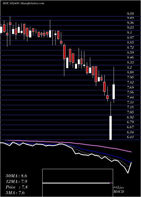Click the 9.1 price axis label
Viewport: 141px width, 197px height.
(129, 33)
